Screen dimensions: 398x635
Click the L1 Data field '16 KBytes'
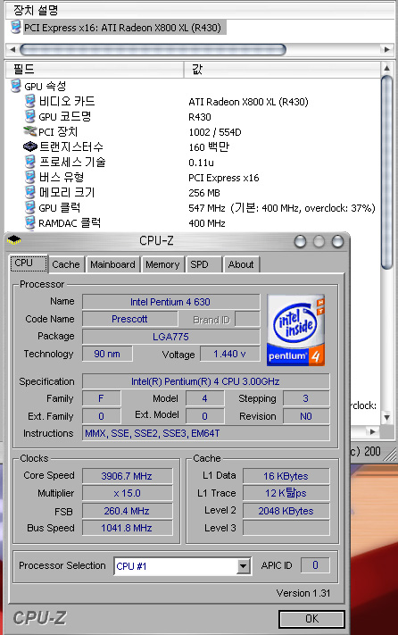tap(286, 476)
